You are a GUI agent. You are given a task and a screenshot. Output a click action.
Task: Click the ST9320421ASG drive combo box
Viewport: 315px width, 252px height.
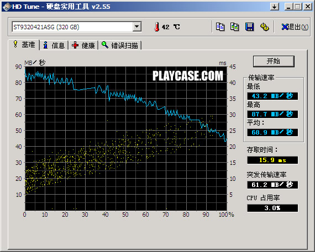pyautogui.click(x=77, y=26)
